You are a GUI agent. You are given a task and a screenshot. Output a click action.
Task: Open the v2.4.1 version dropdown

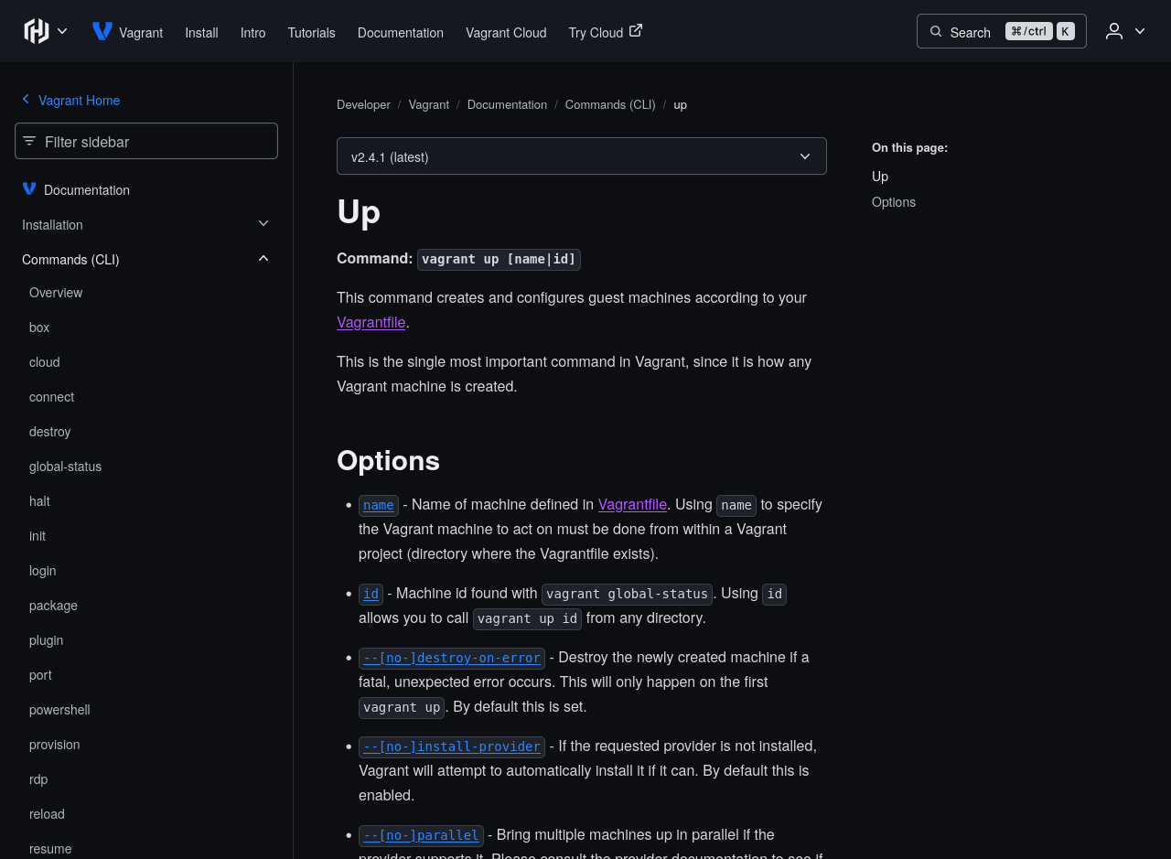pos(581,156)
